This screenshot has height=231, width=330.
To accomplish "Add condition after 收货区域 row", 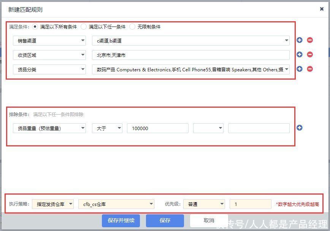I will 300,55.
